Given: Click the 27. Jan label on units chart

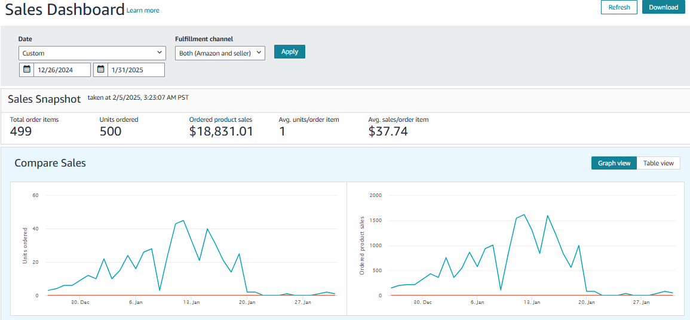Looking at the screenshot, I should (x=302, y=303).
